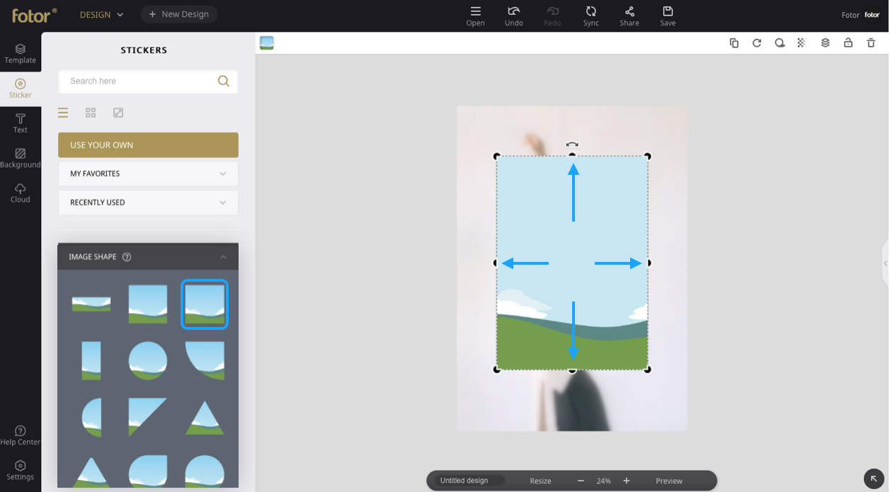Viewport: 890px width, 492px height.
Task: Expand the My Favorites section
Action: click(x=148, y=173)
